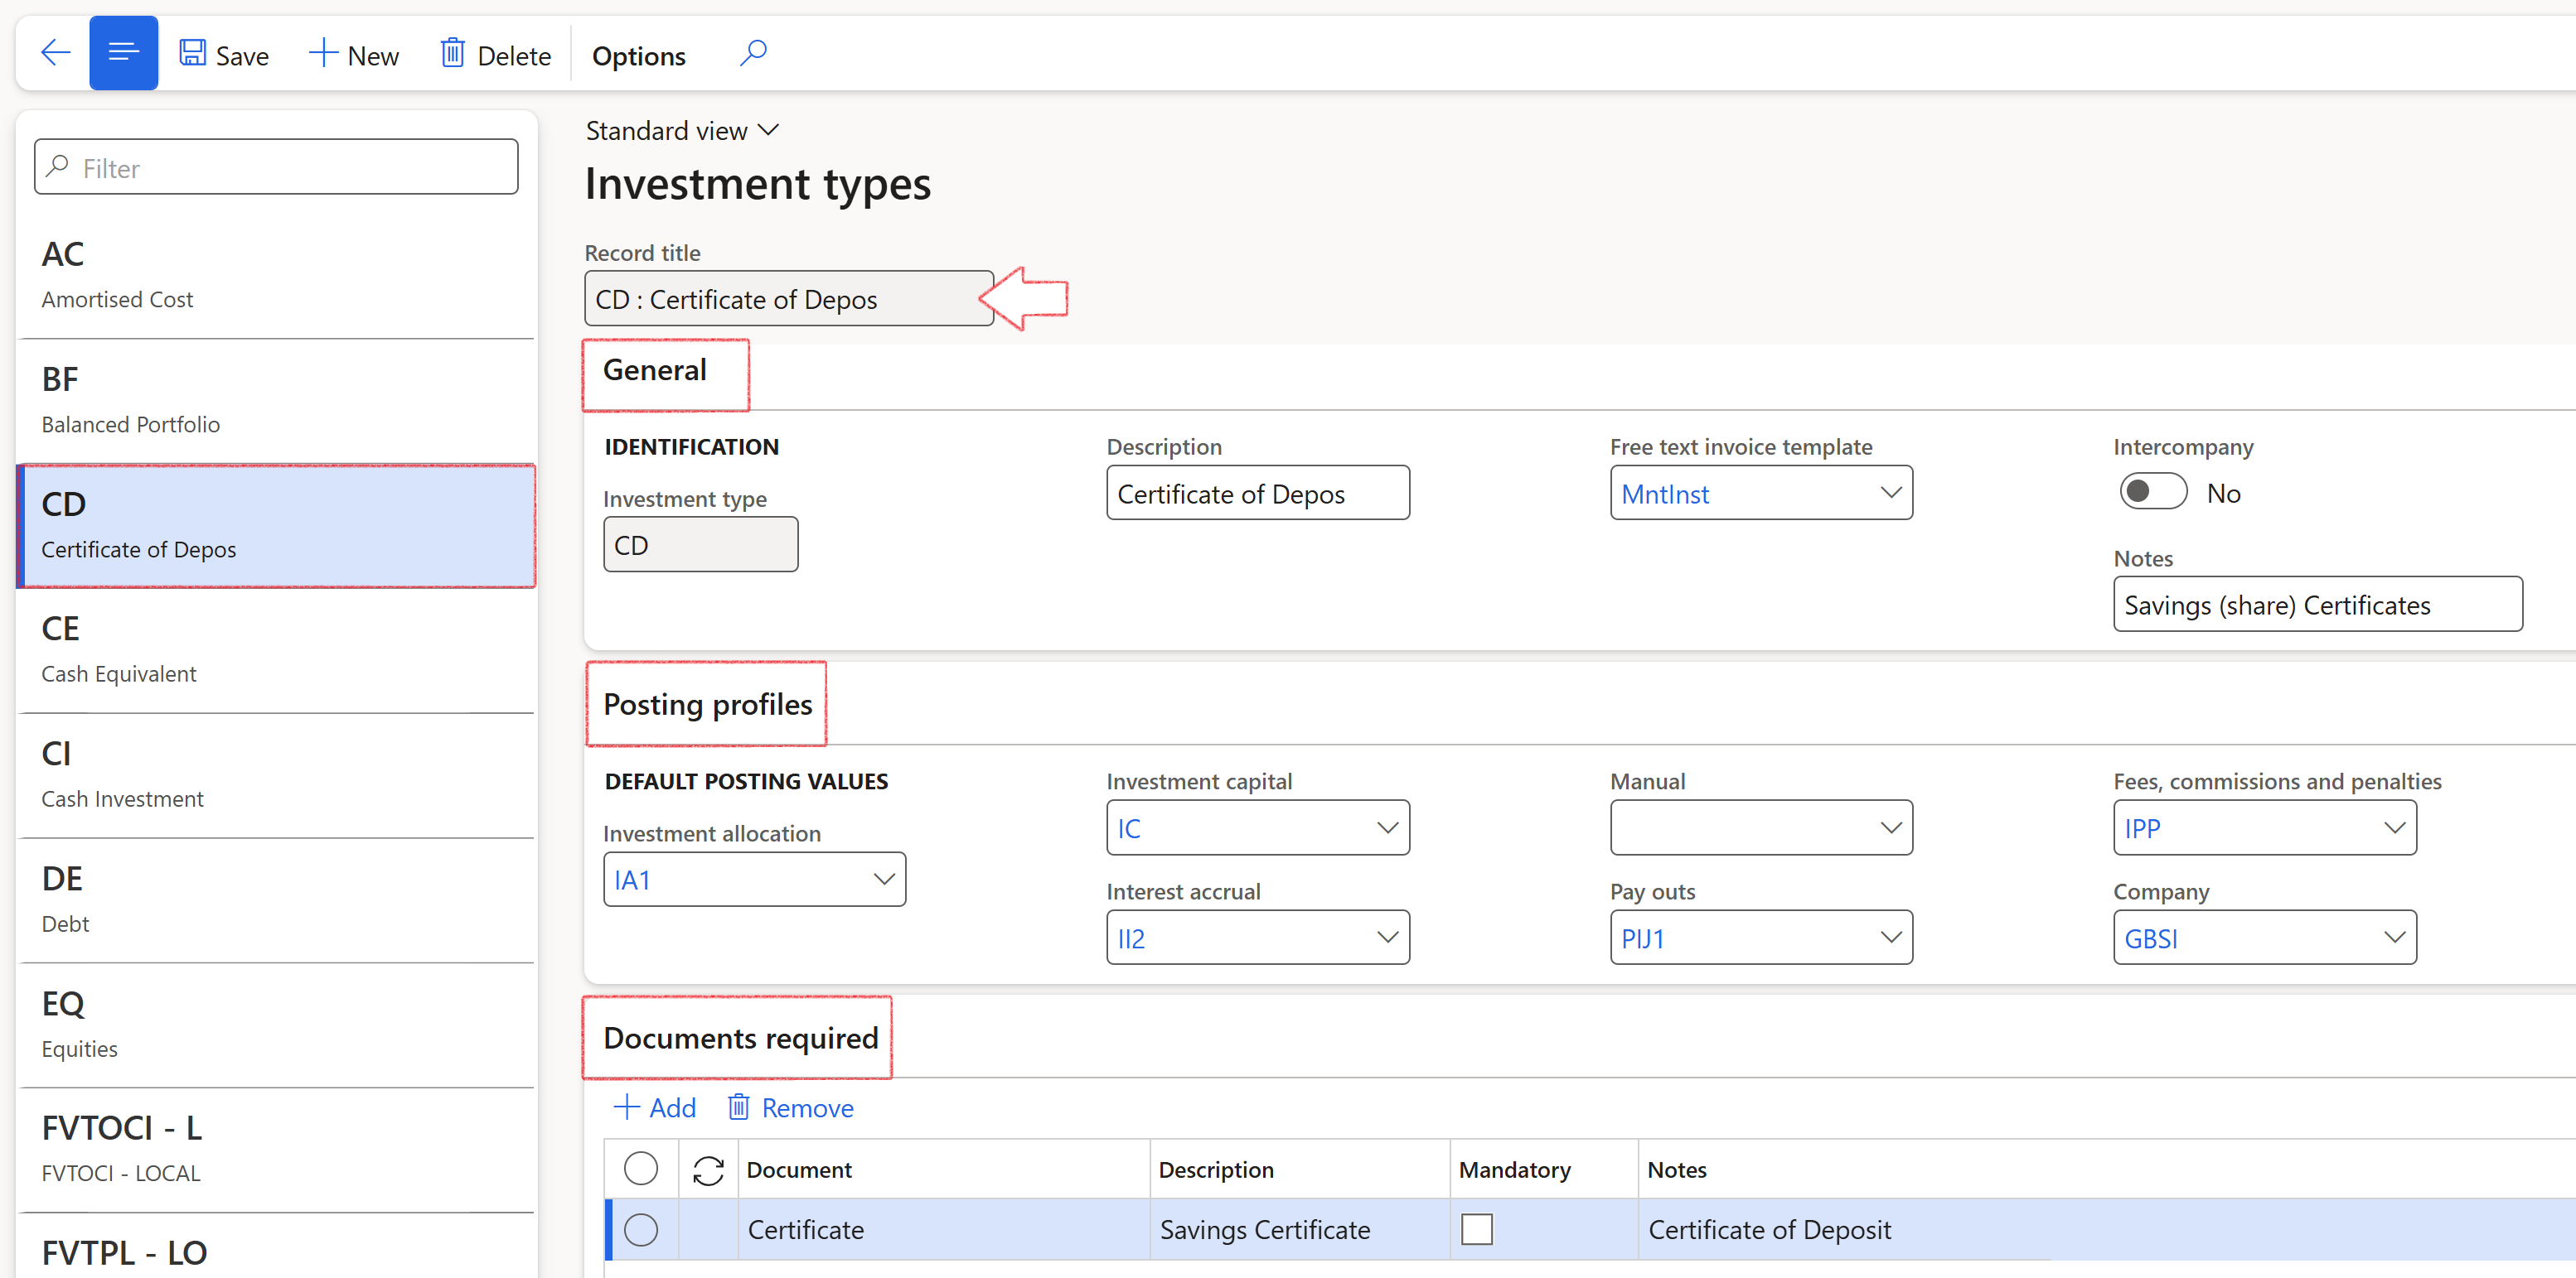Toggle the blue list pane button
This screenshot has width=2576, height=1278.
click(123, 54)
